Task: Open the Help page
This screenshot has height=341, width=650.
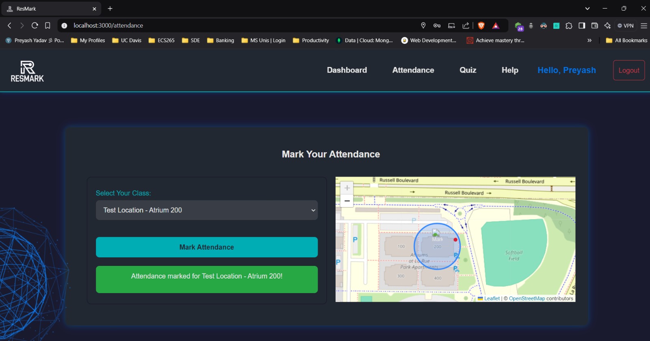Action: coord(510,70)
